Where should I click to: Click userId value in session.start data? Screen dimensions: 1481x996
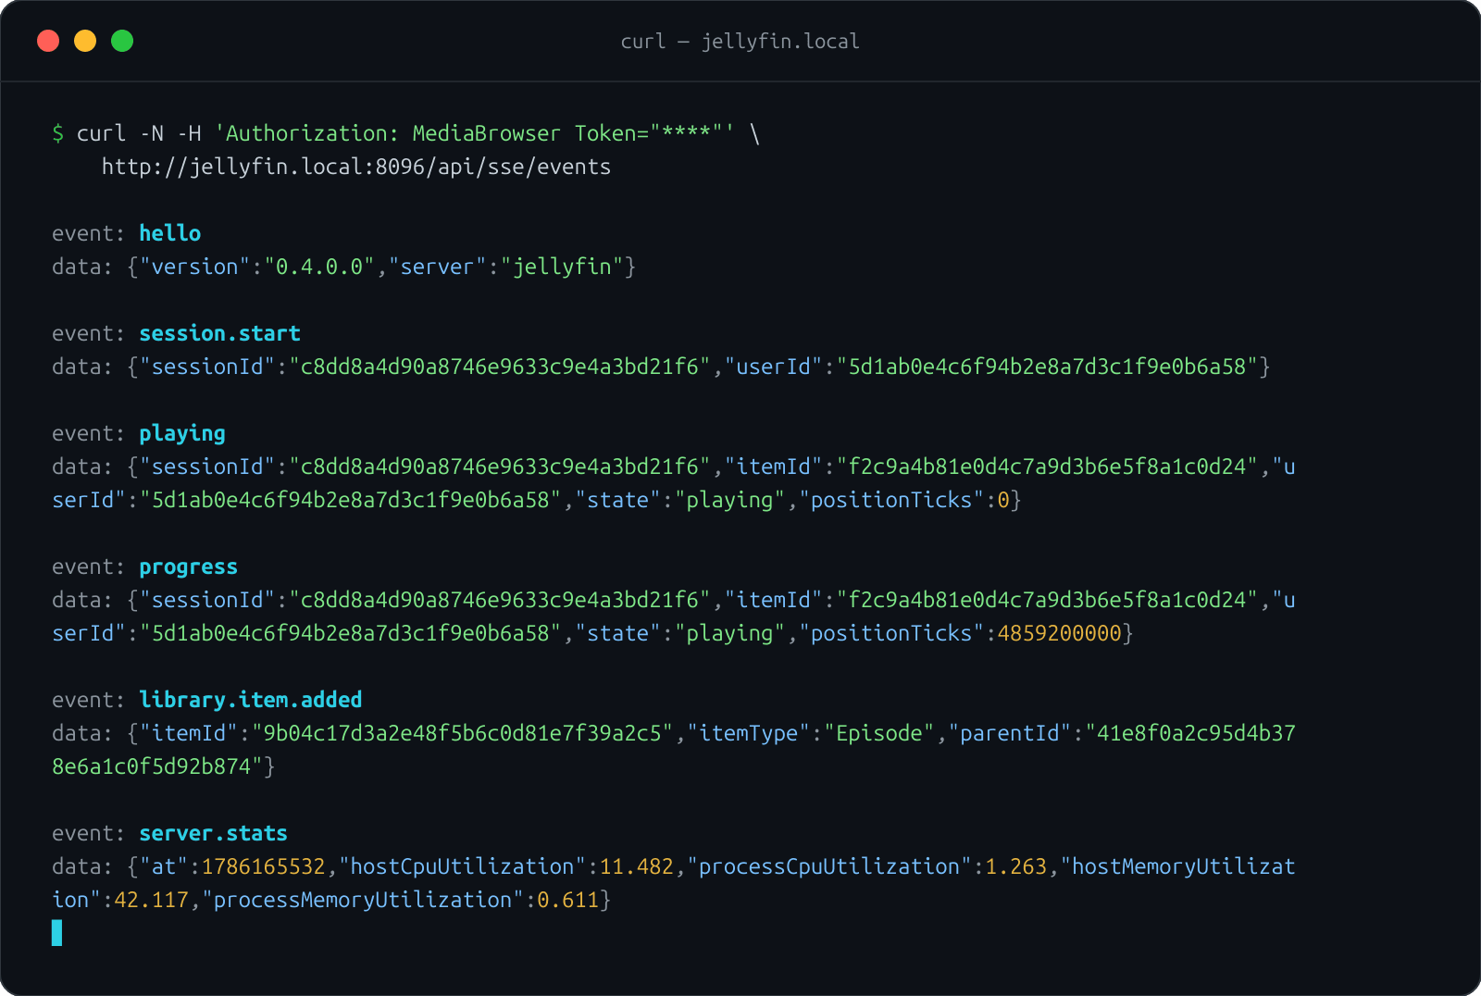[x=1048, y=367]
